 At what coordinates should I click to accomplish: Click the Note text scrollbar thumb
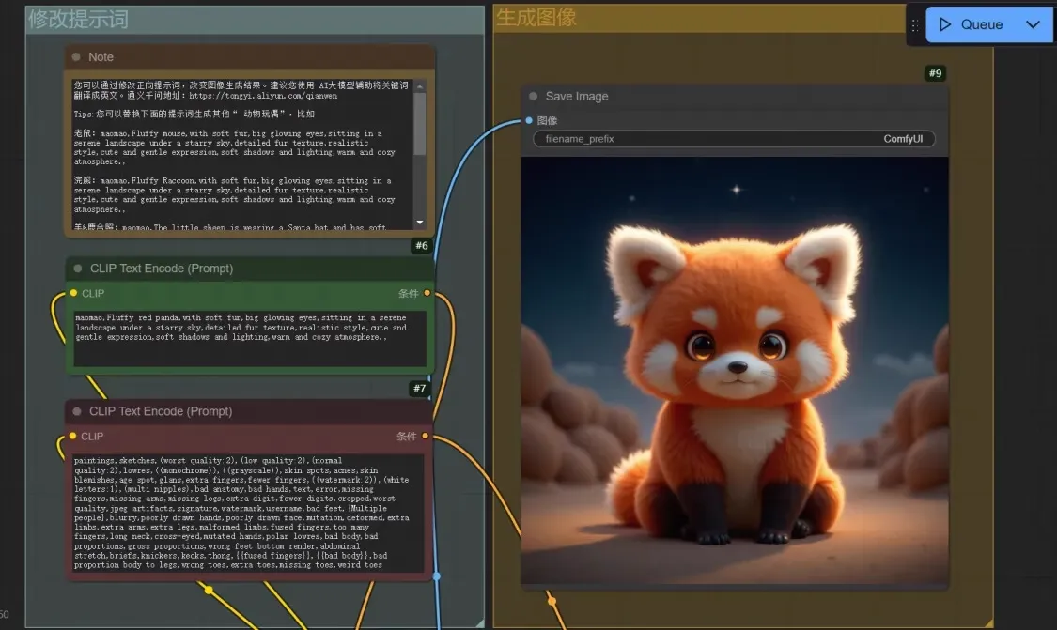pyautogui.click(x=419, y=122)
